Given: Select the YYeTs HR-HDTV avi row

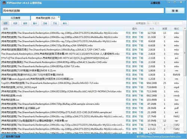Looking at the screenshot, I should tap(92, 58).
